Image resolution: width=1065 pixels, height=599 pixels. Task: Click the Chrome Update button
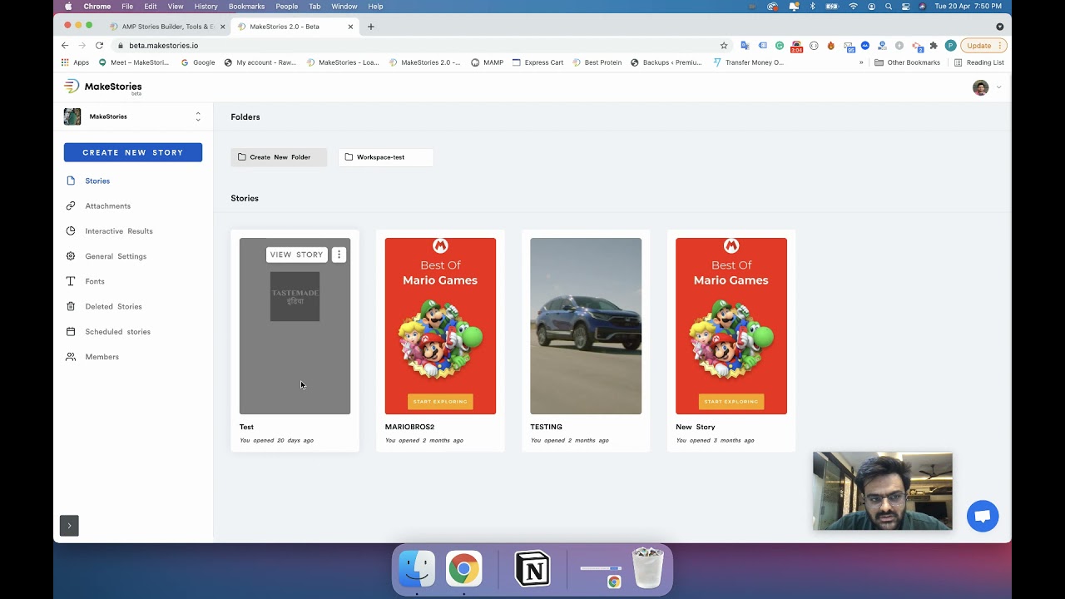(983, 46)
